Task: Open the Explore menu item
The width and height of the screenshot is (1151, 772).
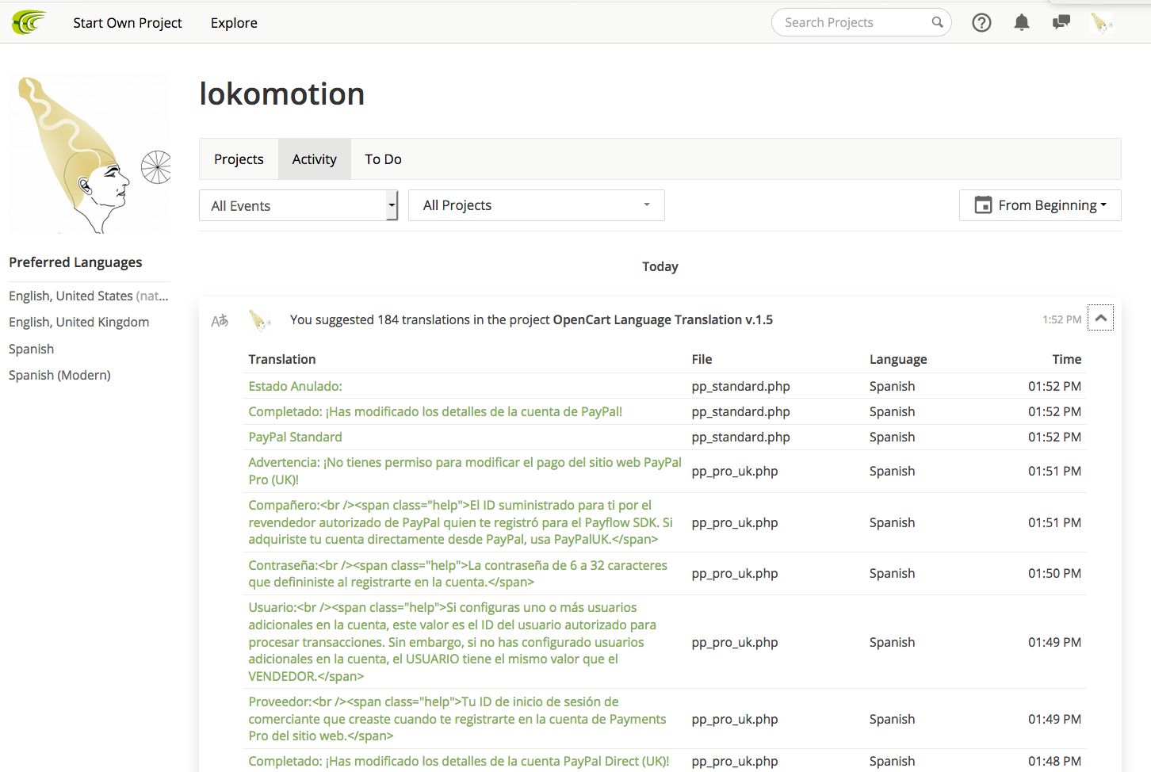Action: point(234,22)
